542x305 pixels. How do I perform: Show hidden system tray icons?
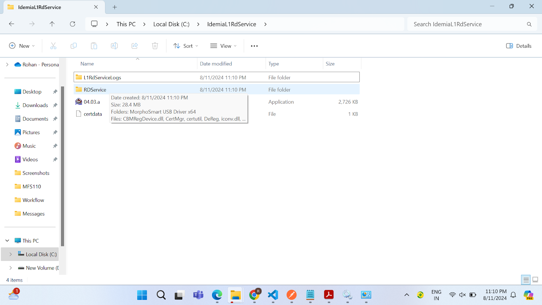tap(406, 295)
